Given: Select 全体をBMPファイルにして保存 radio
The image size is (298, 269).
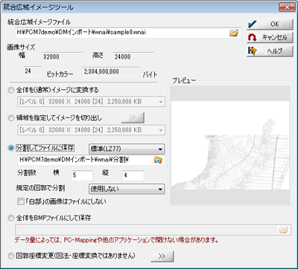Looking at the screenshot, I should [11, 218].
